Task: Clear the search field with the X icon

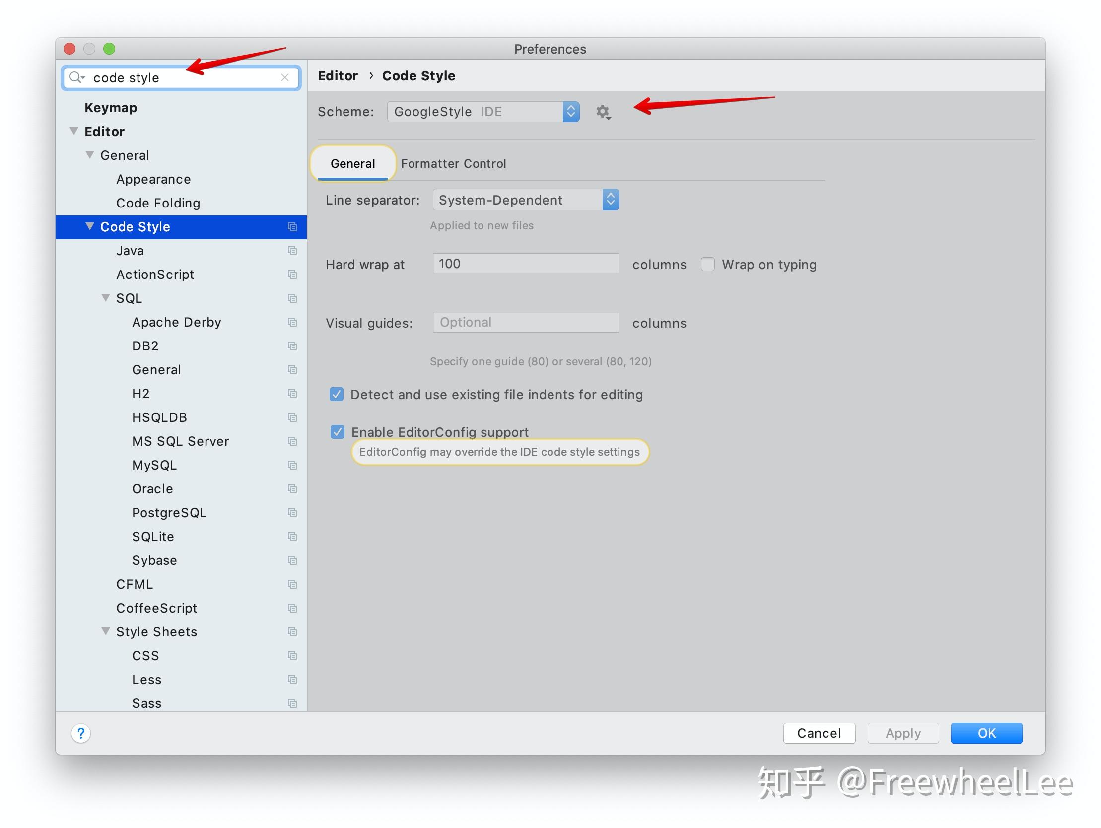Action: pos(285,77)
